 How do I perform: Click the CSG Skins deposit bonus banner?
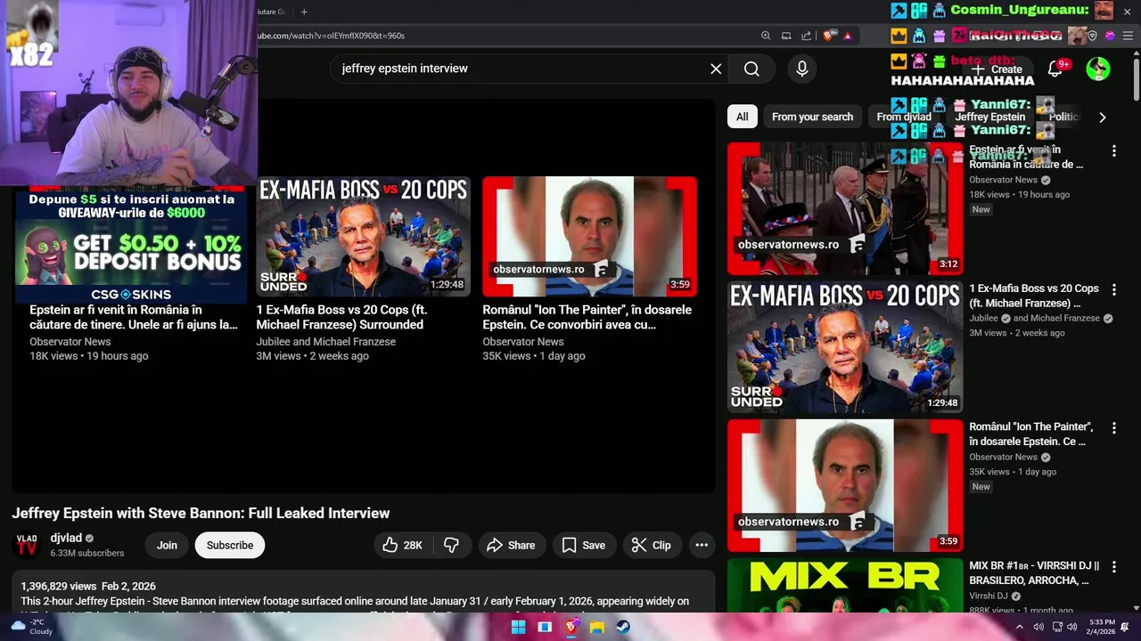131,246
